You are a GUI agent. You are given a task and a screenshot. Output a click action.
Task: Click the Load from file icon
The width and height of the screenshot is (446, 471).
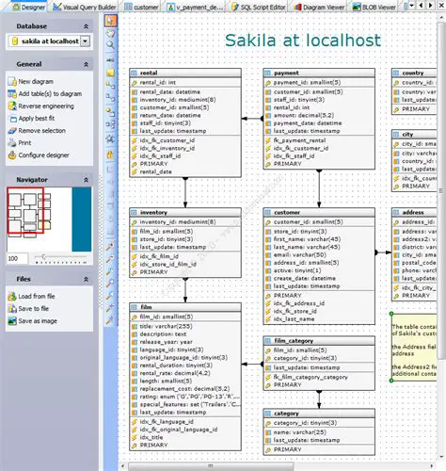tap(12, 296)
